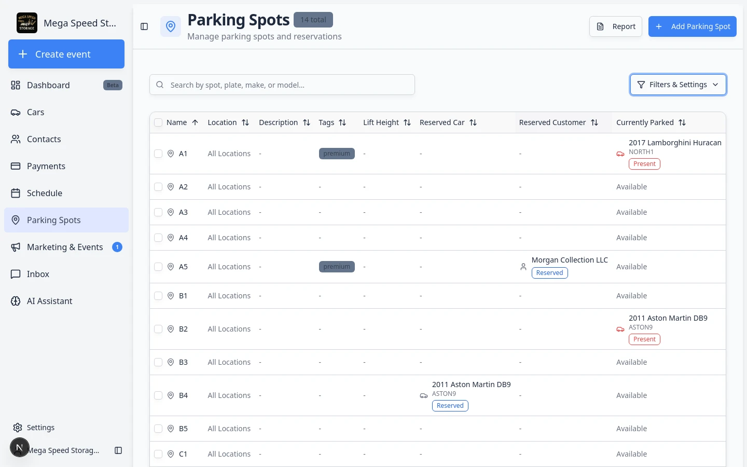
Task: Click the B3 spot name
Action: point(183,362)
